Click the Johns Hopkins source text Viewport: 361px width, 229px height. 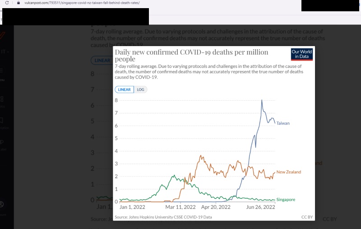(x=163, y=217)
